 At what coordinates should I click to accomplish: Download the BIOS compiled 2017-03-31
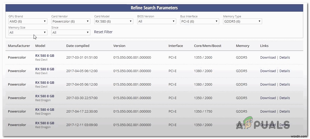268,58
